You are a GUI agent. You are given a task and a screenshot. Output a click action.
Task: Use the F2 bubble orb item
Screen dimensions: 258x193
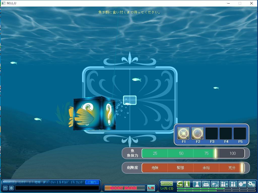coord(198,133)
